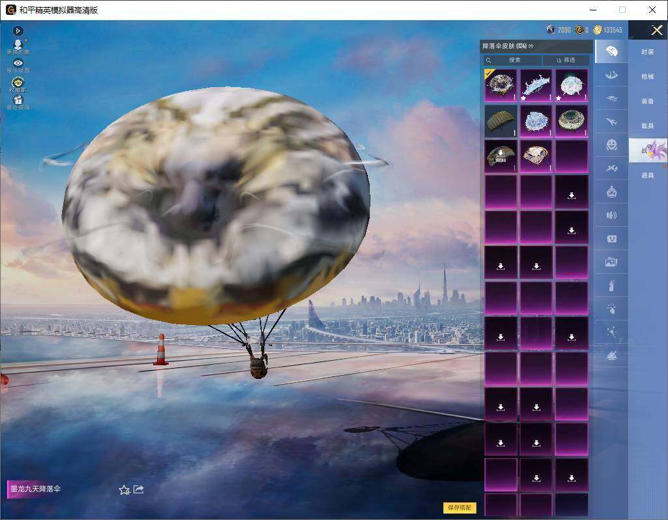
Task: Select the plain olive green parachute skin
Action: point(501,121)
